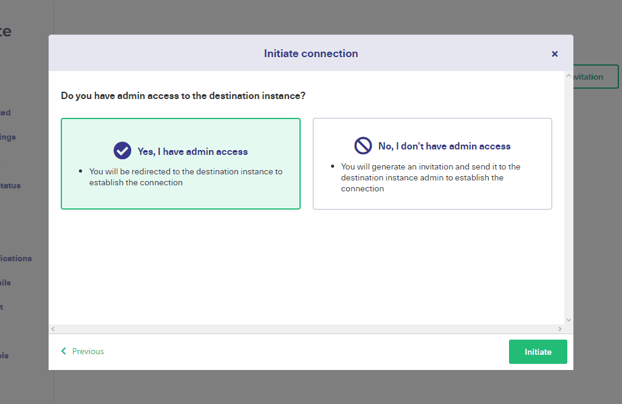Click the Initiate button
This screenshot has height=404, width=622.
538,352
